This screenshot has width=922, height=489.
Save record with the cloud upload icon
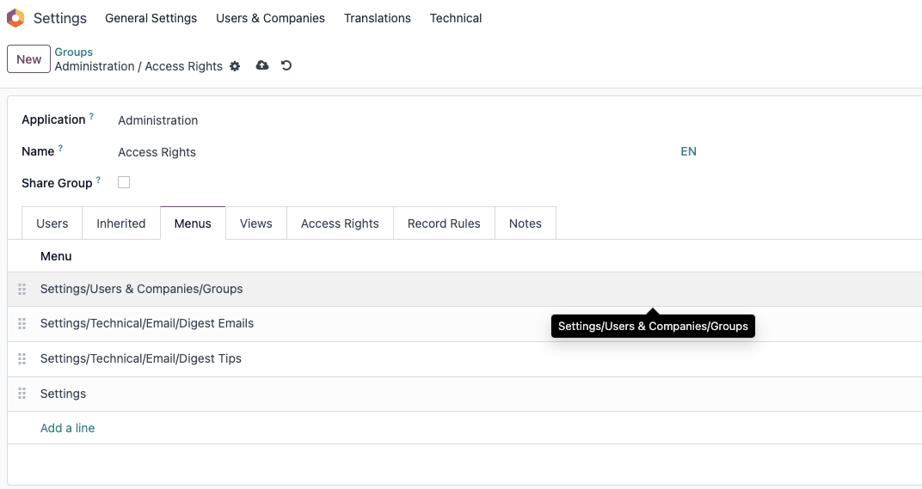(262, 65)
